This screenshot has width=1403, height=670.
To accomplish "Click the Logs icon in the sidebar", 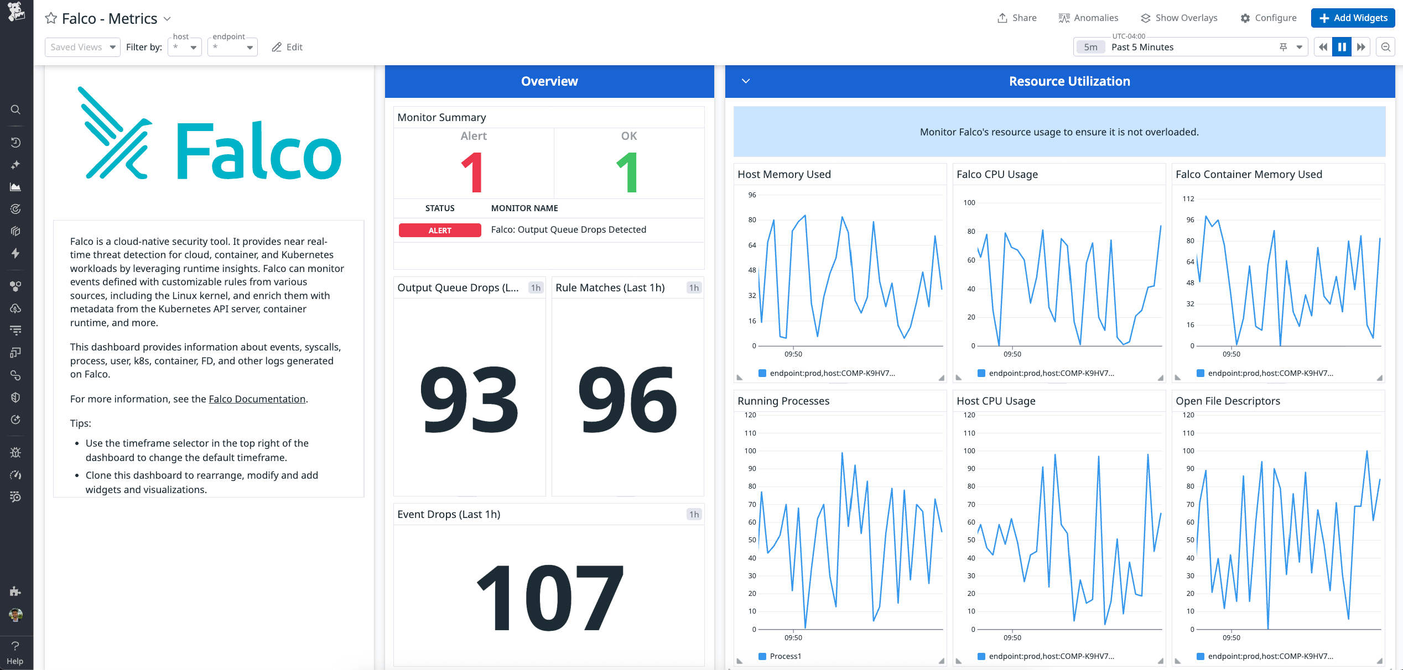I will [15, 330].
